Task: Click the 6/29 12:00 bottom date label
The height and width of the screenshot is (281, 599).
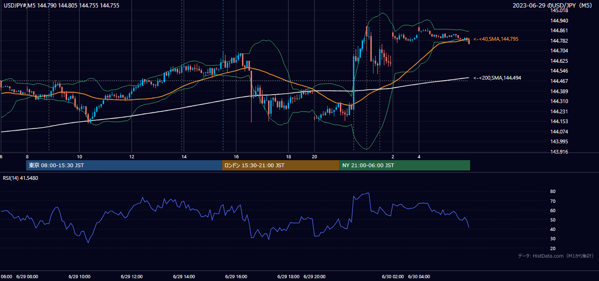Action: 131,276
